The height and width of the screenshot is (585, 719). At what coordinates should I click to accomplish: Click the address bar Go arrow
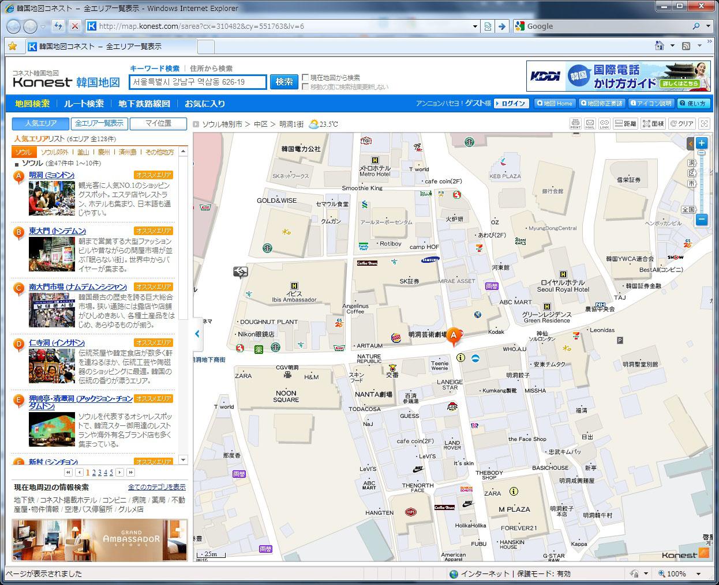tap(502, 26)
